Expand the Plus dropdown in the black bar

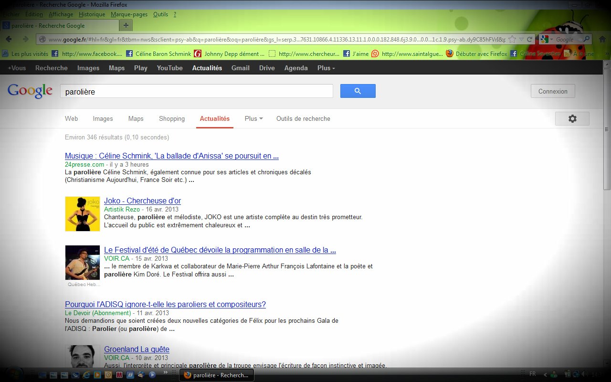[326, 68]
